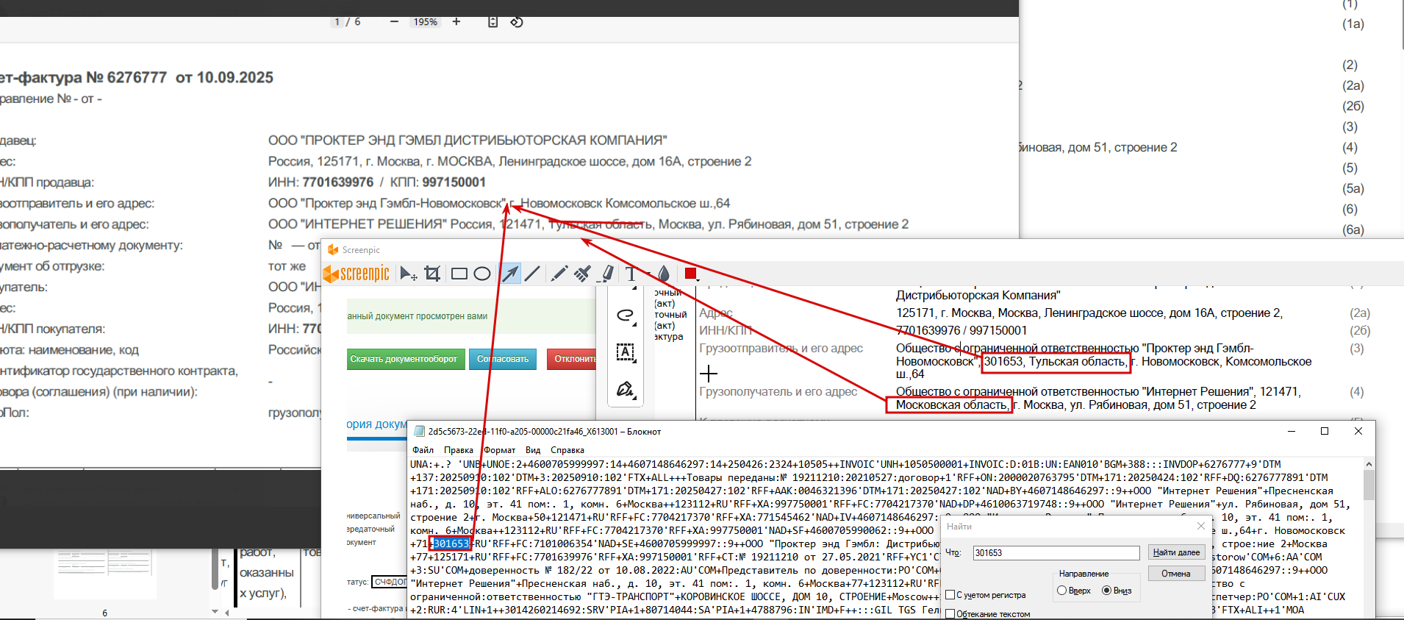Viewport: 1404px width, 620px height.
Task: Click the page 6 thumbnail in the sidebar
Action: click(x=104, y=574)
